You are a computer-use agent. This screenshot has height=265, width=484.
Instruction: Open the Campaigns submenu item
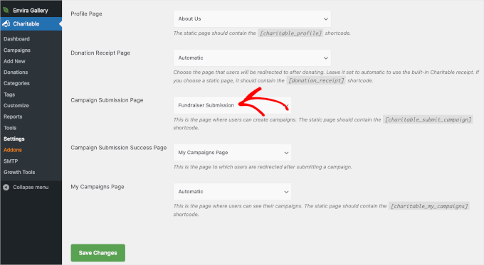coord(17,50)
